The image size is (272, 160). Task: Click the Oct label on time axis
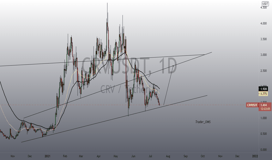(x=203, y=156)
